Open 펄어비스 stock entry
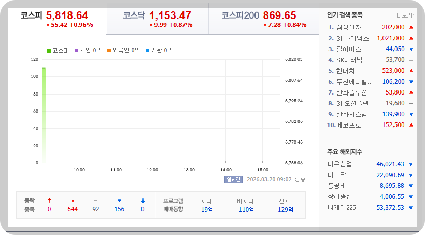425x235 pixels. coord(349,49)
